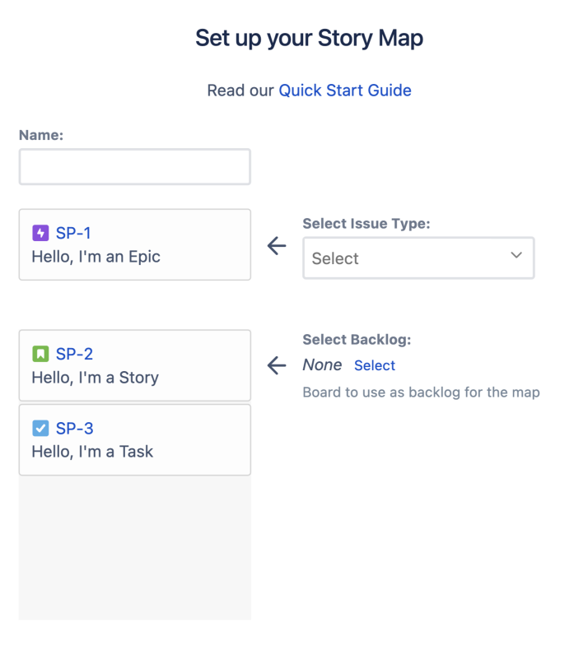This screenshot has height=645, width=574.
Task: Click the 'Select Backlog:' label
Action: click(x=357, y=339)
